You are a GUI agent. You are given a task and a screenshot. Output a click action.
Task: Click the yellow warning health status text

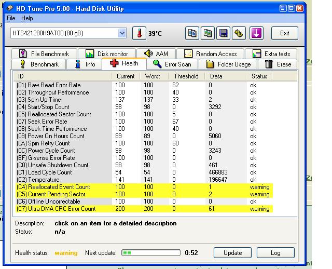coord(66,253)
